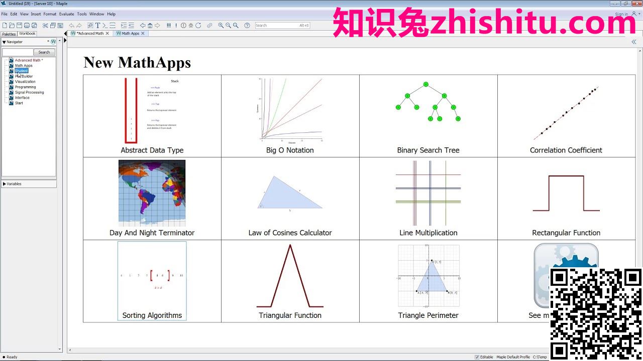Click the Zoom Out magnifier icon
This screenshot has width=643, height=361.
229,25
